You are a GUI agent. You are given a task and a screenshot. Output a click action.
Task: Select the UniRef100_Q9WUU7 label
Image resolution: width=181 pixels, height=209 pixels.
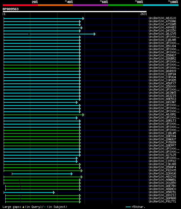pos(162,139)
